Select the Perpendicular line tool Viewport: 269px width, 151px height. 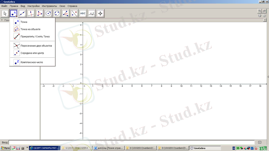coord(31,13)
